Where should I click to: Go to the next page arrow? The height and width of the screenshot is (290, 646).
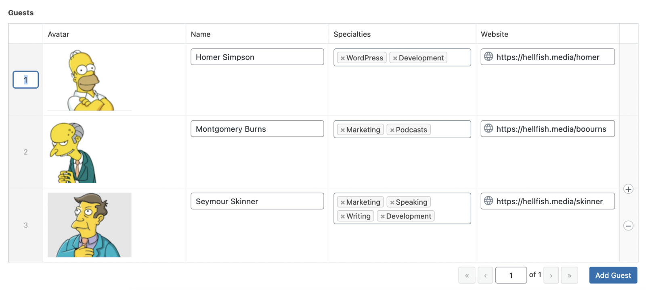552,275
